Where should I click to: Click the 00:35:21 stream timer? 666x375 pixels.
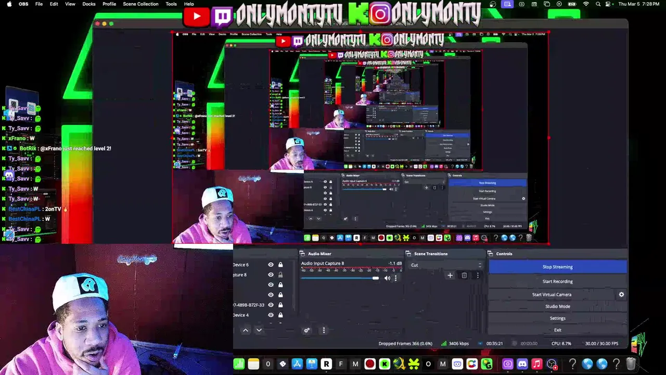[494, 344]
